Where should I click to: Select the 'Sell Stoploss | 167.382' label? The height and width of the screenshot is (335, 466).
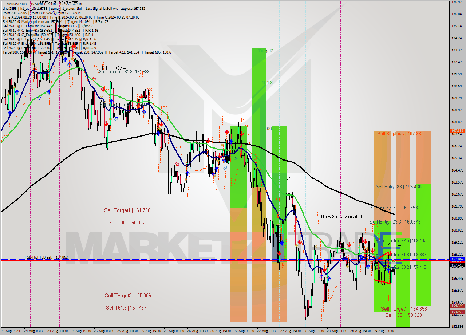pos(400,134)
